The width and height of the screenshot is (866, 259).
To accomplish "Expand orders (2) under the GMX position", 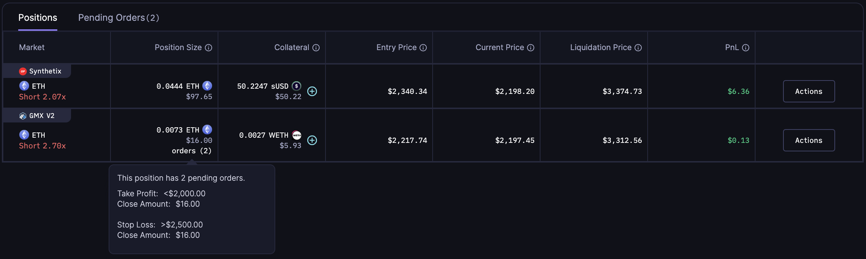I will pos(192,151).
